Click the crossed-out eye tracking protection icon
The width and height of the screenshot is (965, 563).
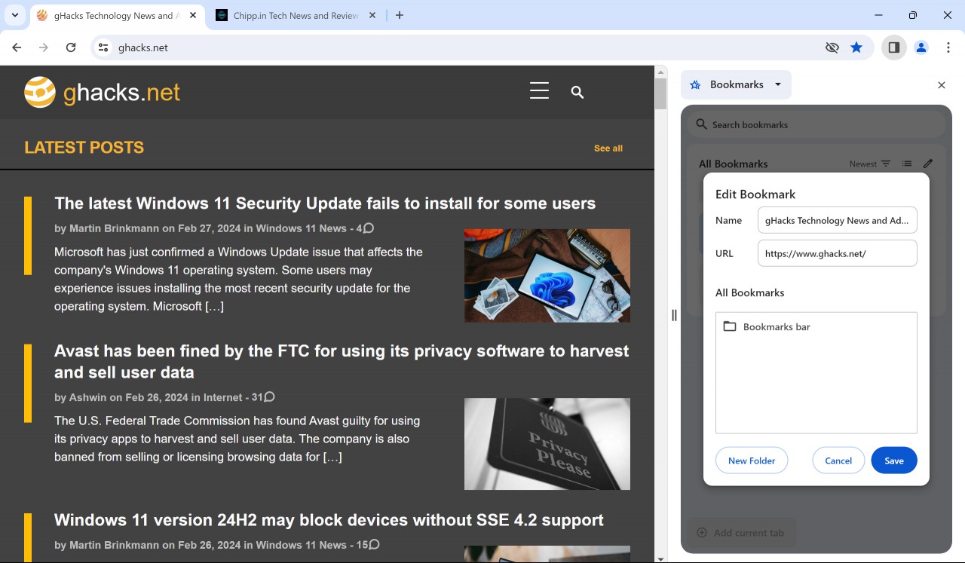832,47
